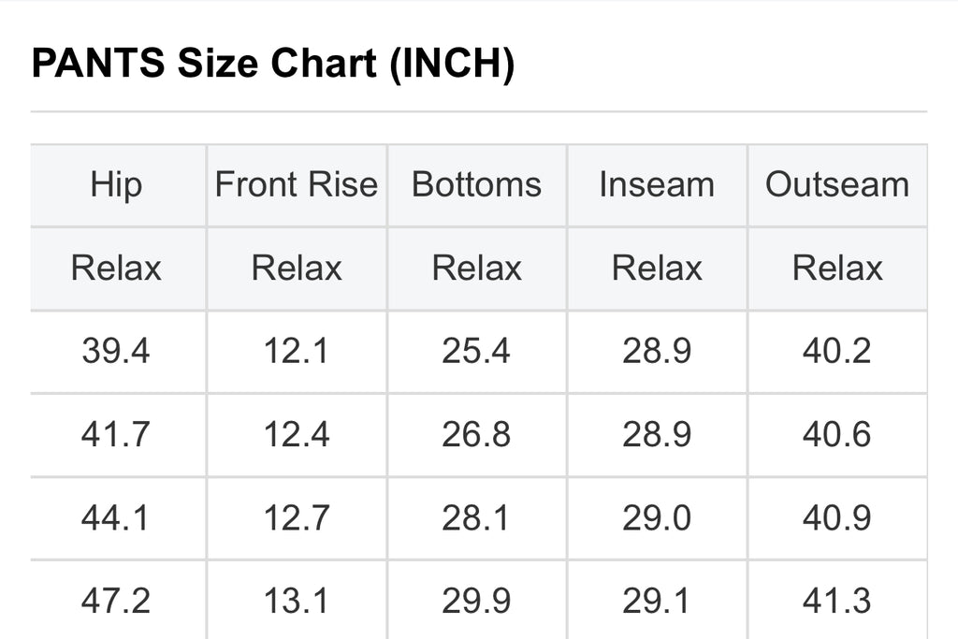Viewport: 958px width, 639px height.
Task: Click the 12.1 front rise cell
Action: (297, 352)
